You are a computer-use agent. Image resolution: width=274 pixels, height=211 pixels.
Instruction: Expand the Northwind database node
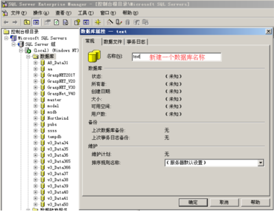pyautogui.click(x=35, y=118)
